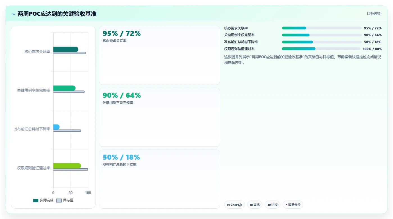Toggle the 实际完成 legend item

click(43, 200)
